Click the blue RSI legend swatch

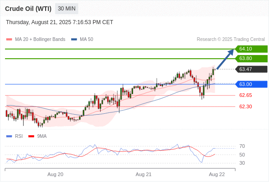[9, 136]
